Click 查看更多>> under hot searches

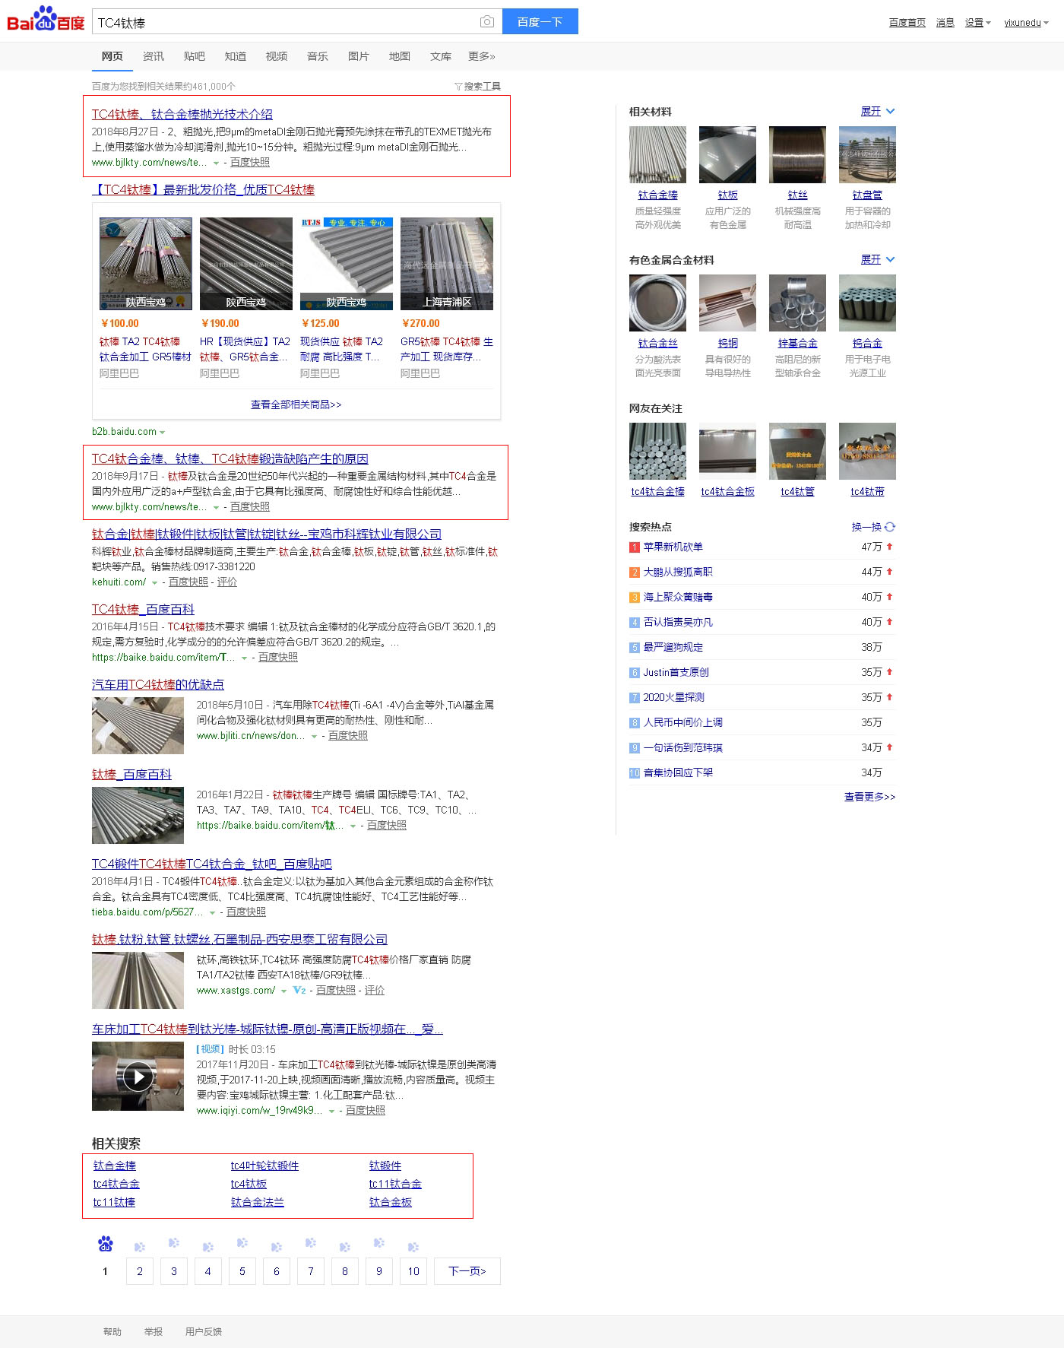(x=870, y=797)
